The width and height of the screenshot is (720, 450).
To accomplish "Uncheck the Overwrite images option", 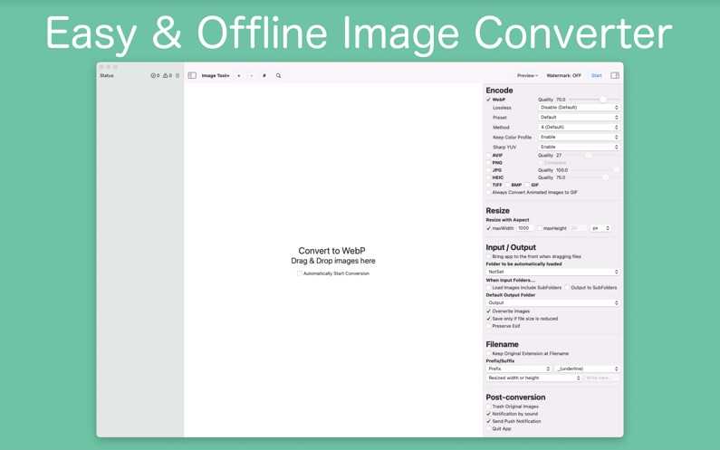I will 489,311.
